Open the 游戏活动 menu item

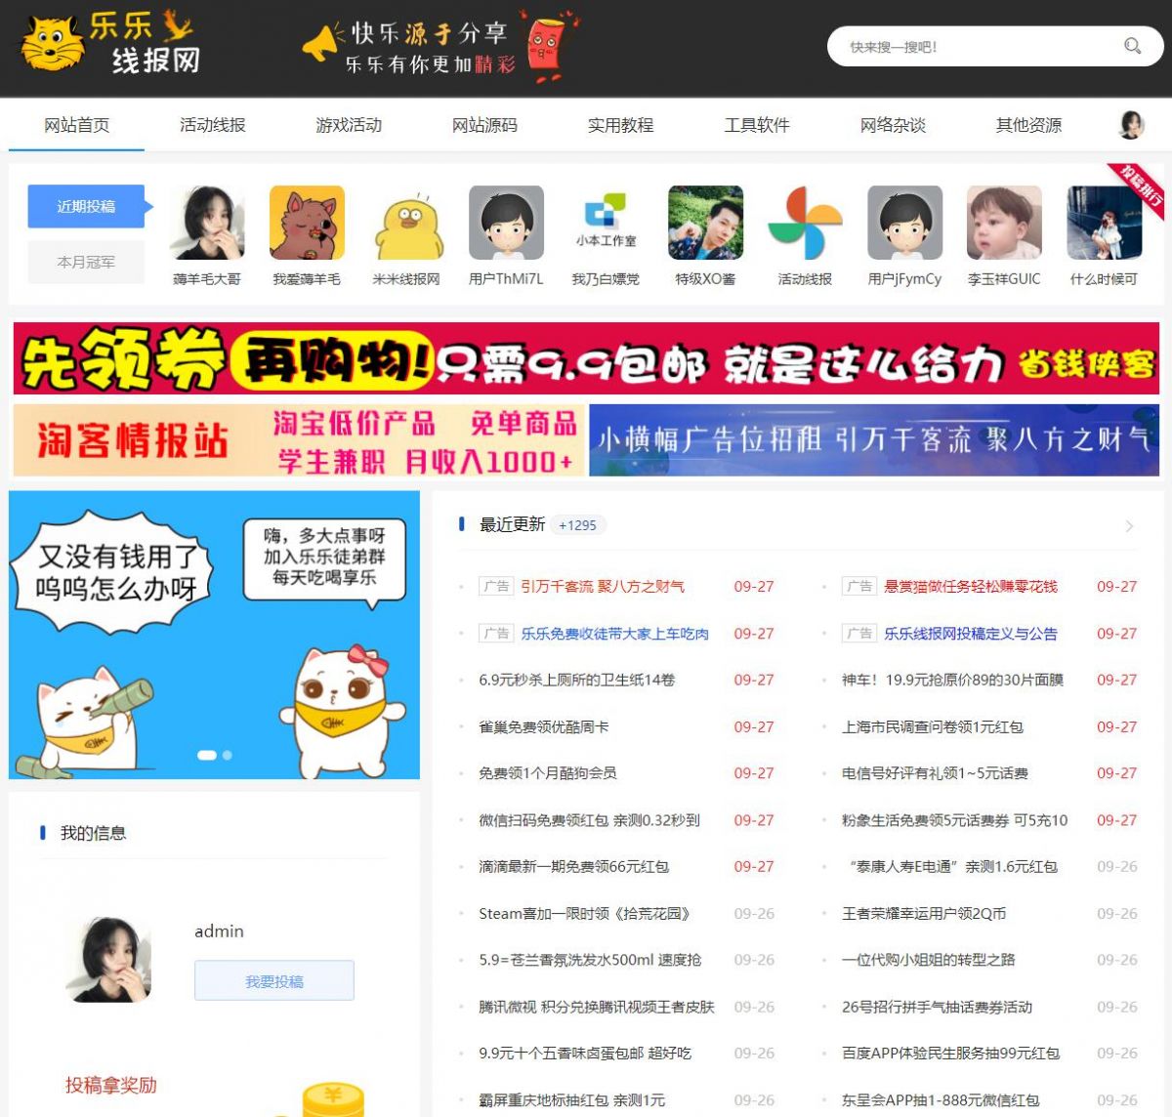(x=349, y=125)
